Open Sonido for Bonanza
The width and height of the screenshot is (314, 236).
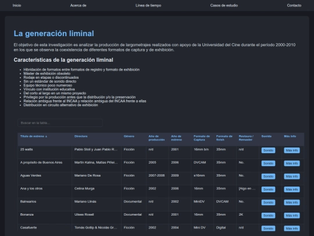coord(268,216)
